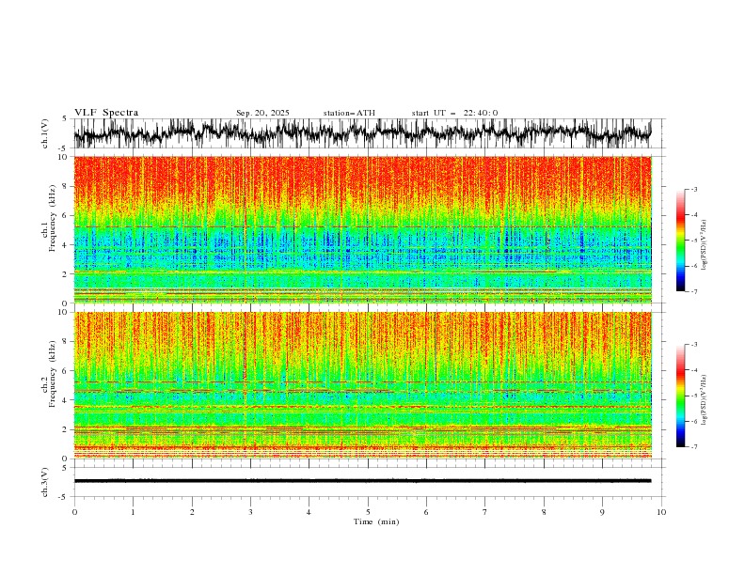Click the "4" kHz tick of ch.1 spectrogram
Screen dimensions: 745x575
click(66, 245)
